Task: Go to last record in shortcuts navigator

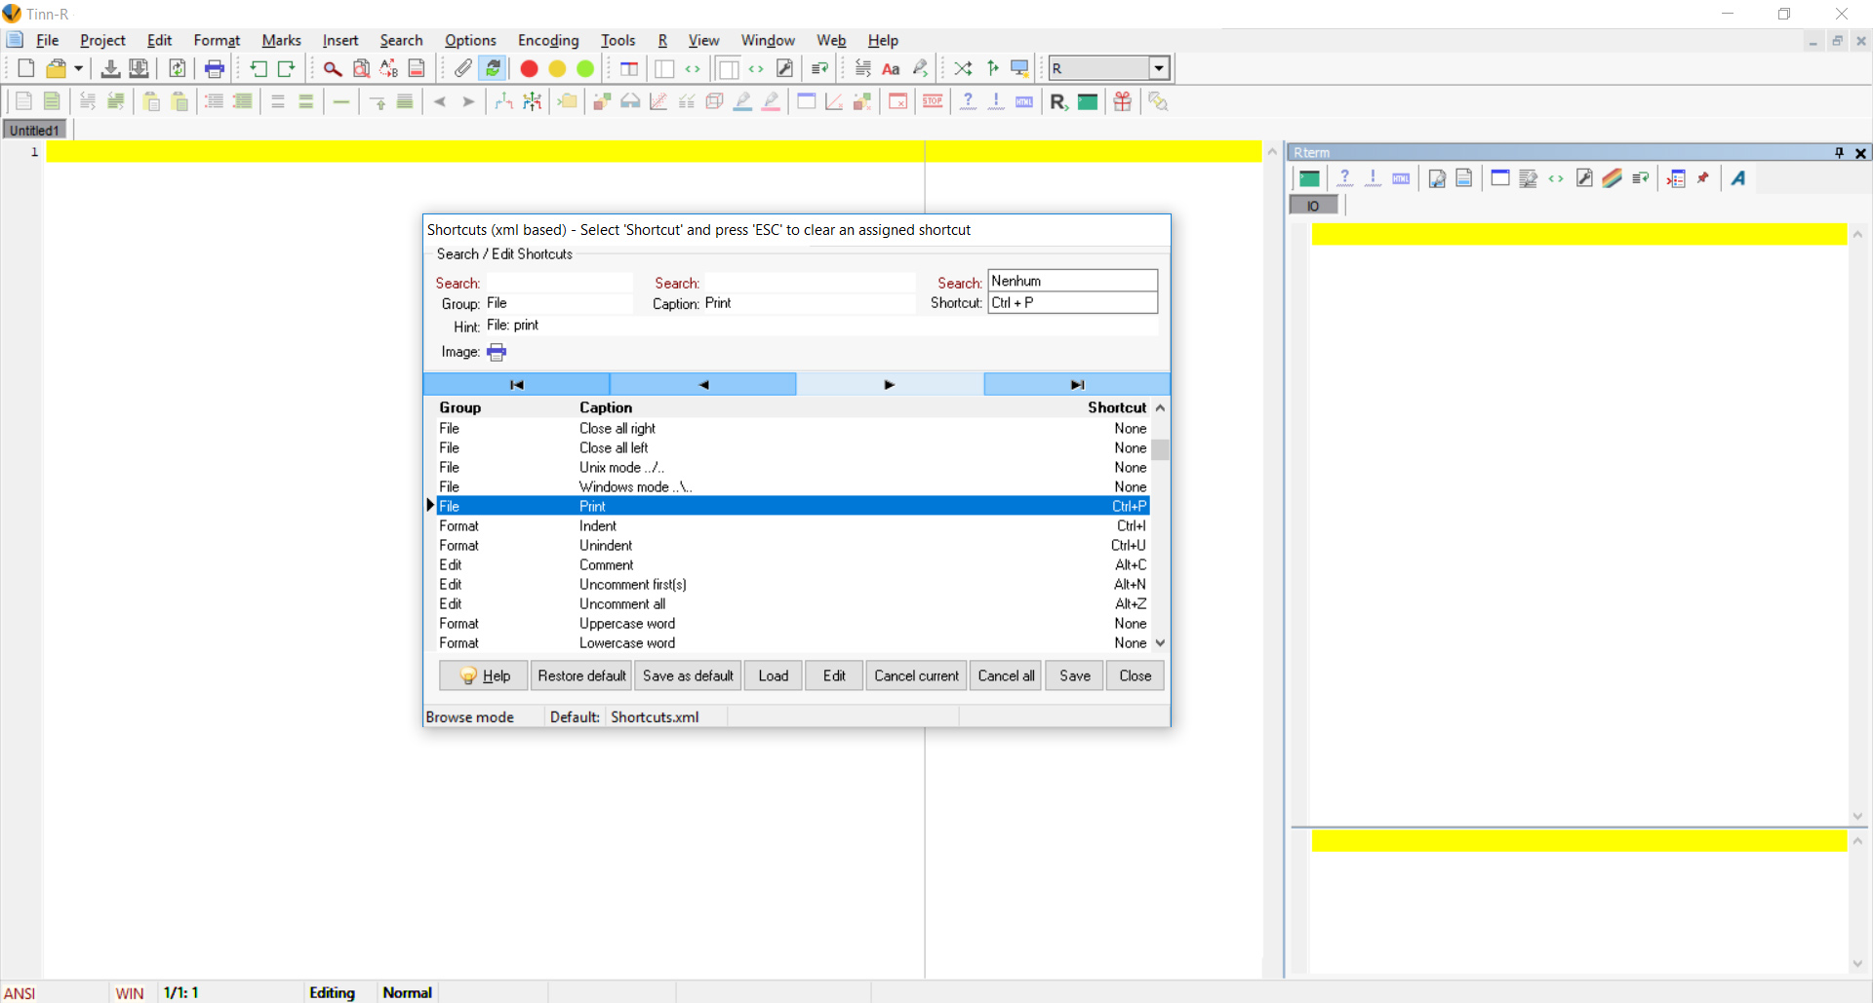Action: click(1077, 384)
